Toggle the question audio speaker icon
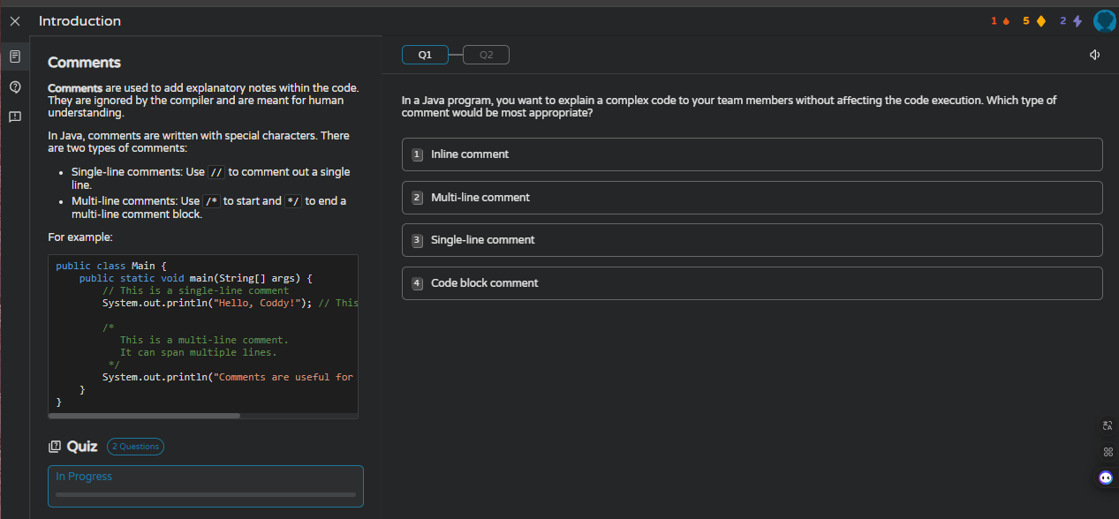Image resolution: width=1119 pixels, height=519 pixels. pyautogui.click(x=1094, y=55)
